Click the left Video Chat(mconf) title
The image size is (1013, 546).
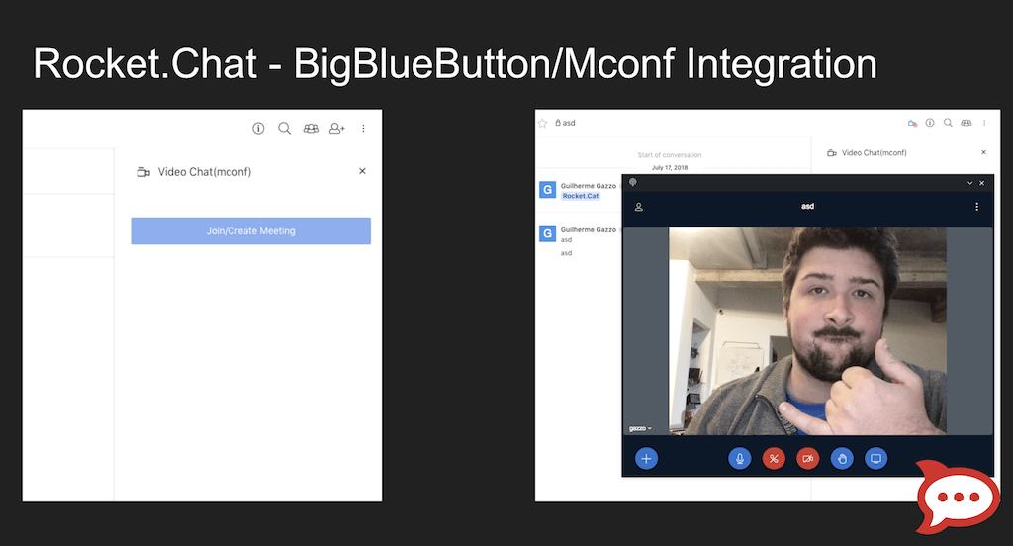click(204, 172)
